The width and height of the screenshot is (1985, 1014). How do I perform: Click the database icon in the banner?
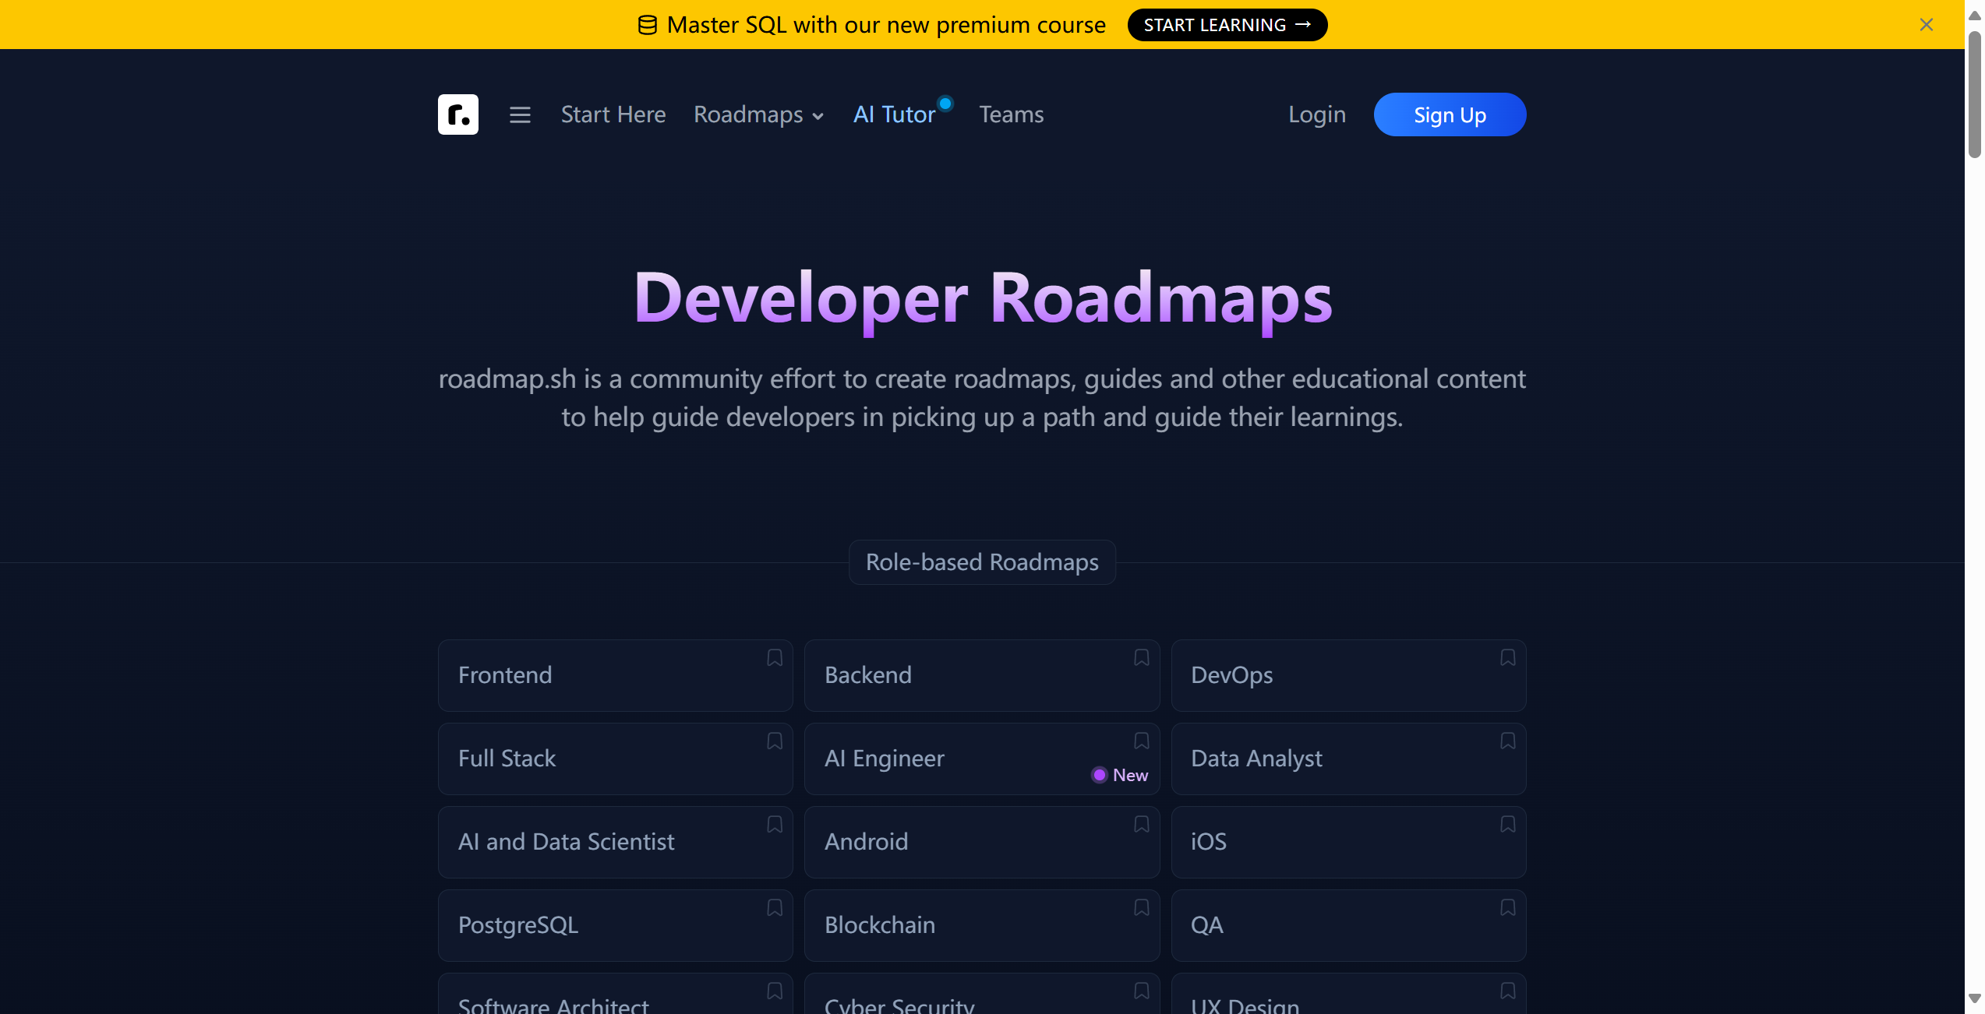647,25
